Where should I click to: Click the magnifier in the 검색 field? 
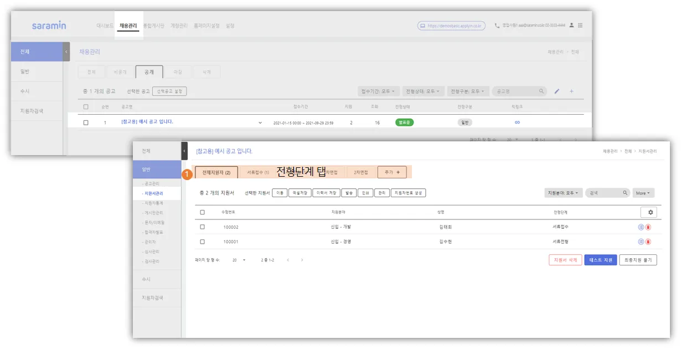pyautogui.click(x=625, y=193)
